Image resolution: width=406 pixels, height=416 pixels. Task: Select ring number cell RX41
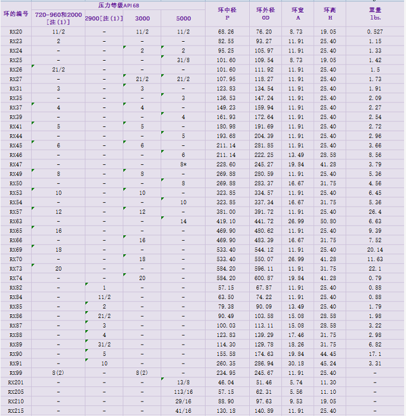pyautogui.click(x=16, y=126)
